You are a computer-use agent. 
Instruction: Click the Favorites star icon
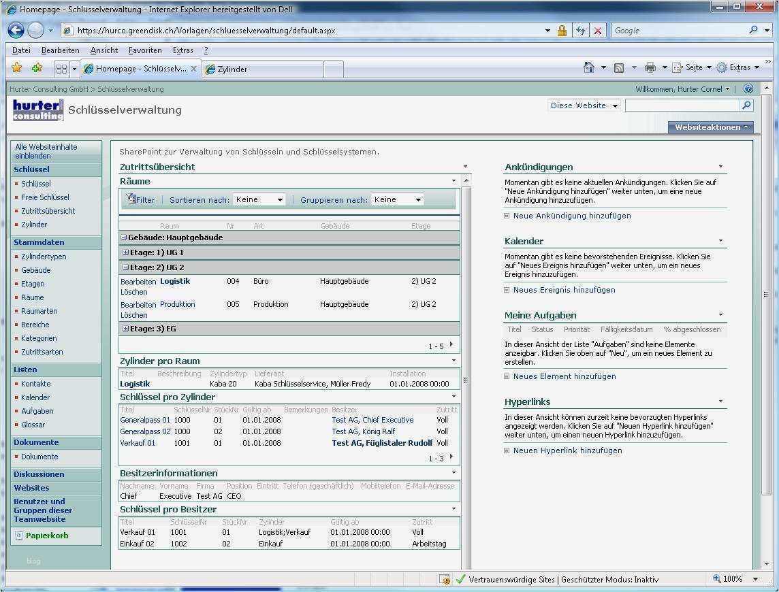click(17, 68)
